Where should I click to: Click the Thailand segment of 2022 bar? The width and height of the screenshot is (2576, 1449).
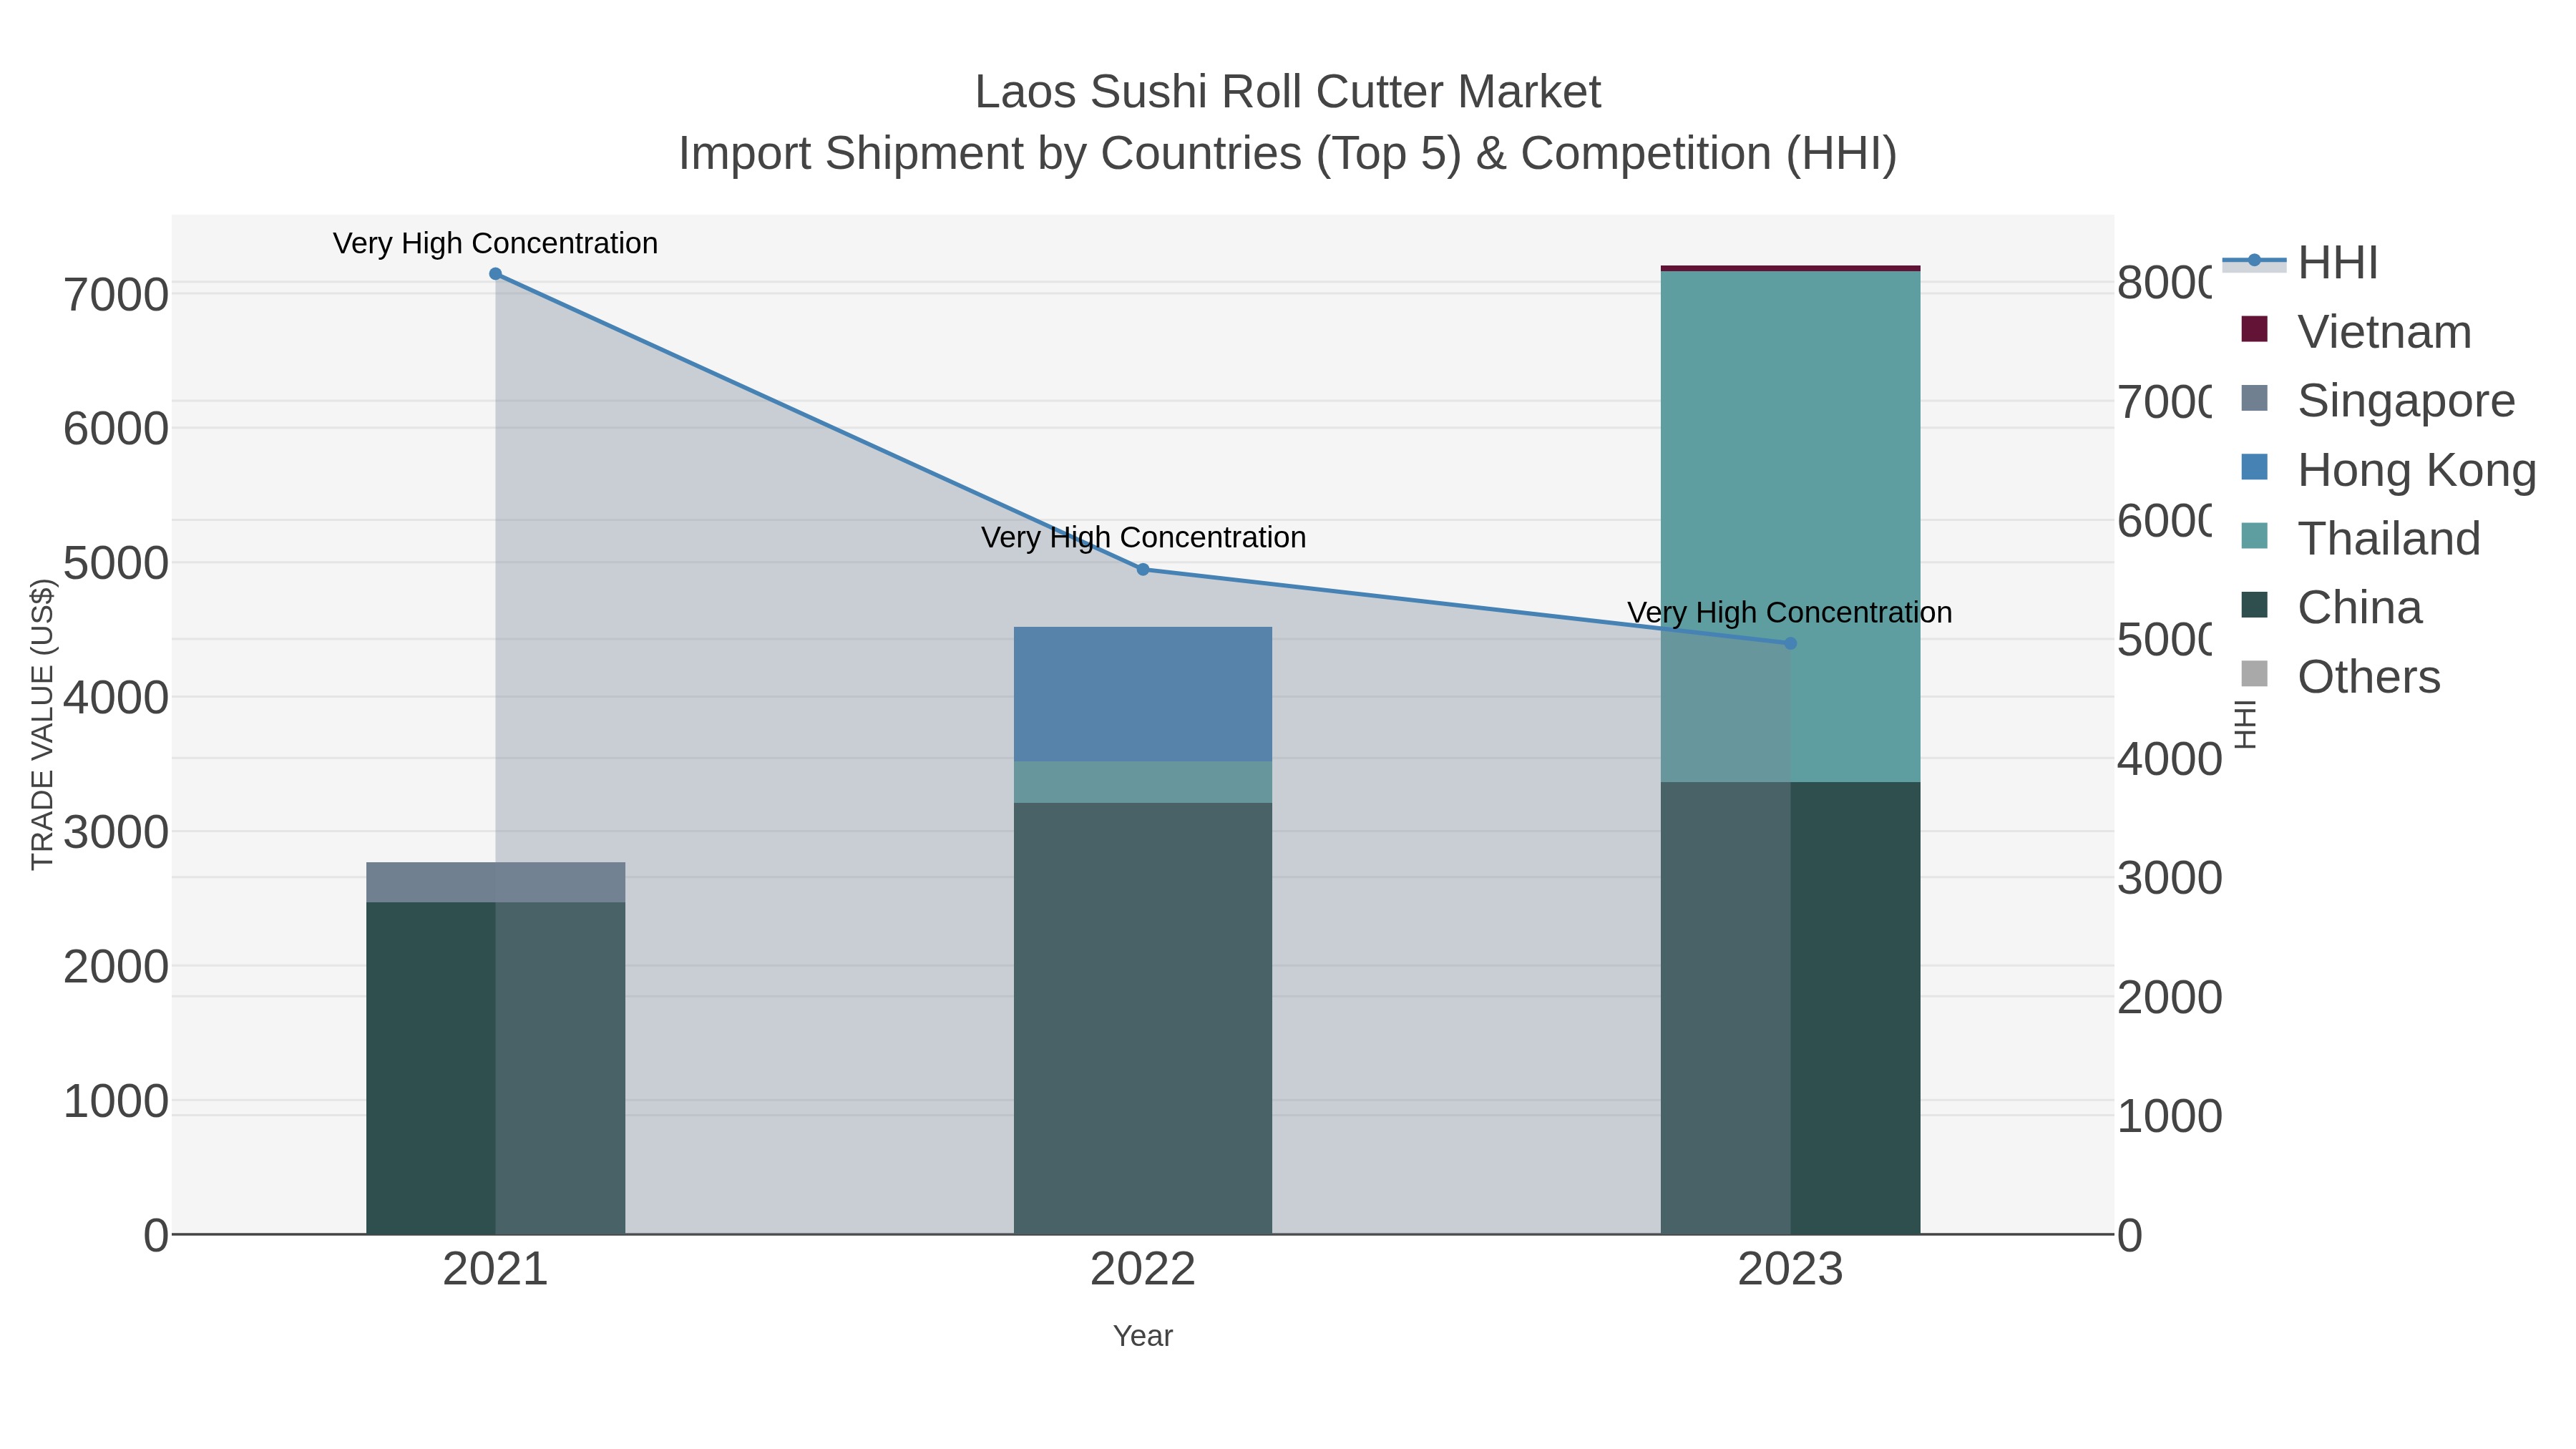[1143, 782]
